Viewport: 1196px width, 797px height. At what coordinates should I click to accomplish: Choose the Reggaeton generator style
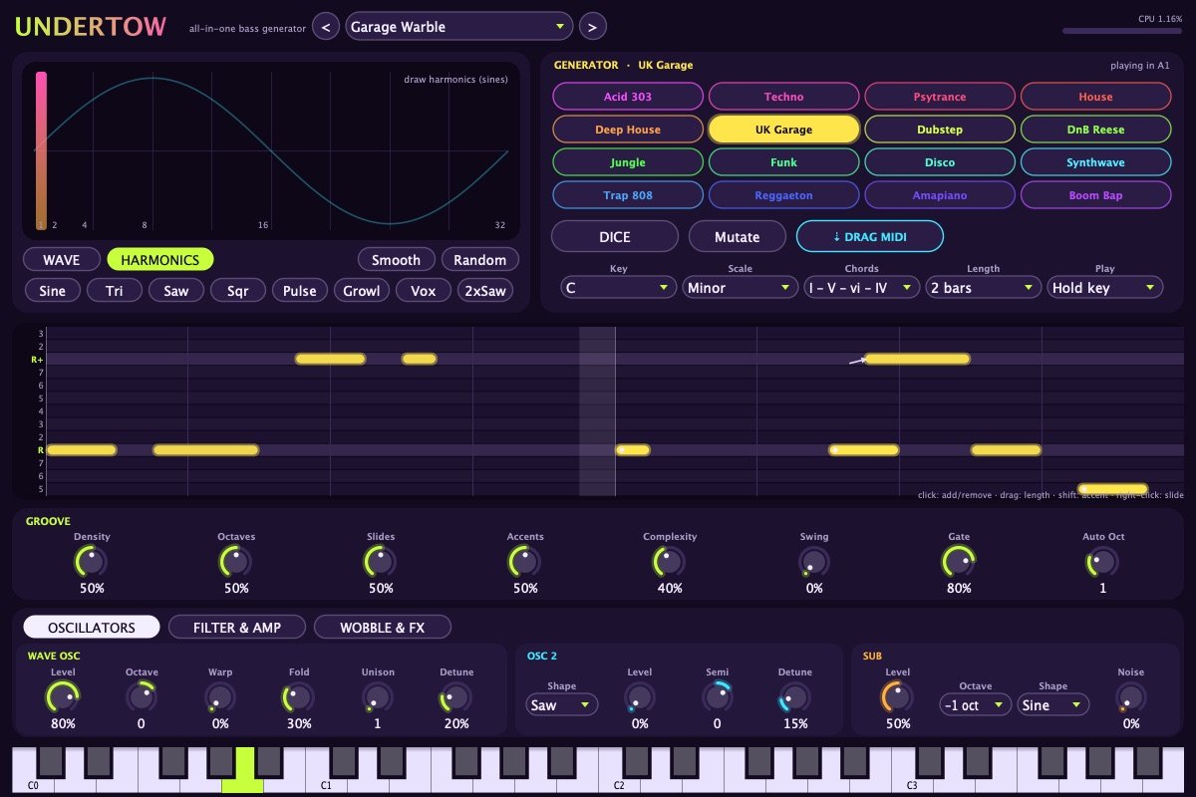(784, 195)
